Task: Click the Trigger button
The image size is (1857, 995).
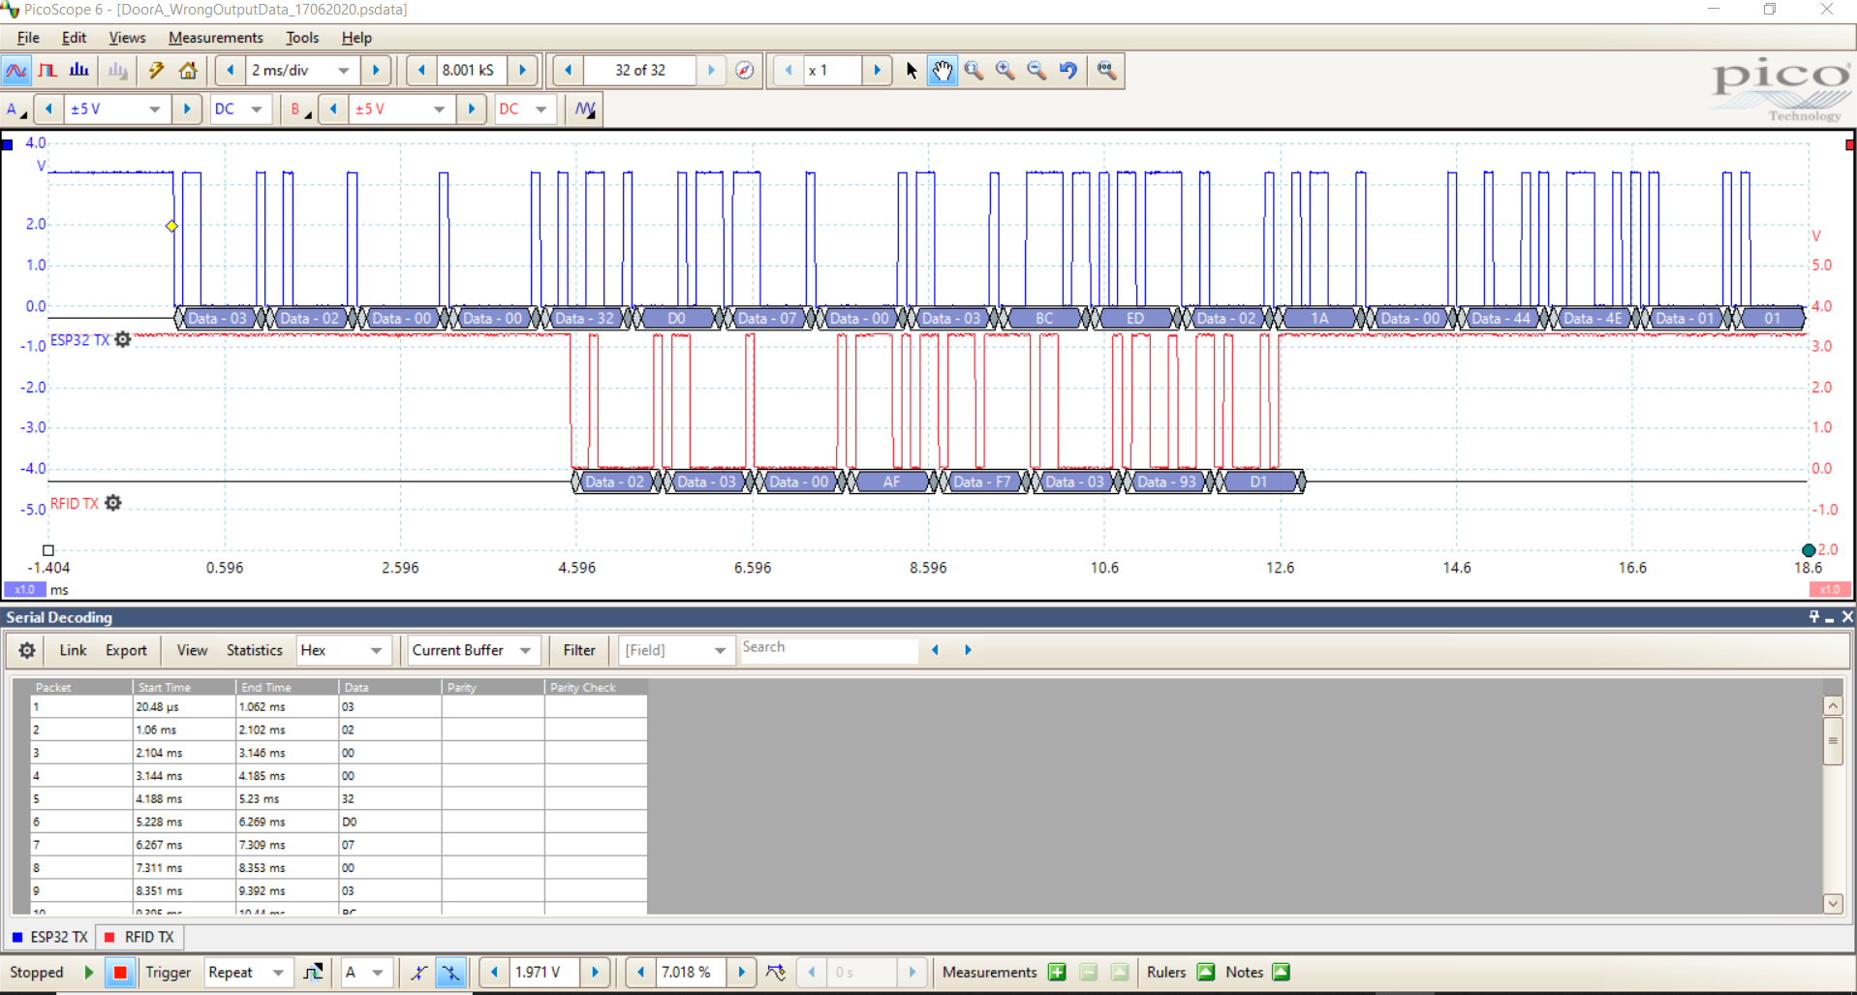Action: click(x=169, y=972)
